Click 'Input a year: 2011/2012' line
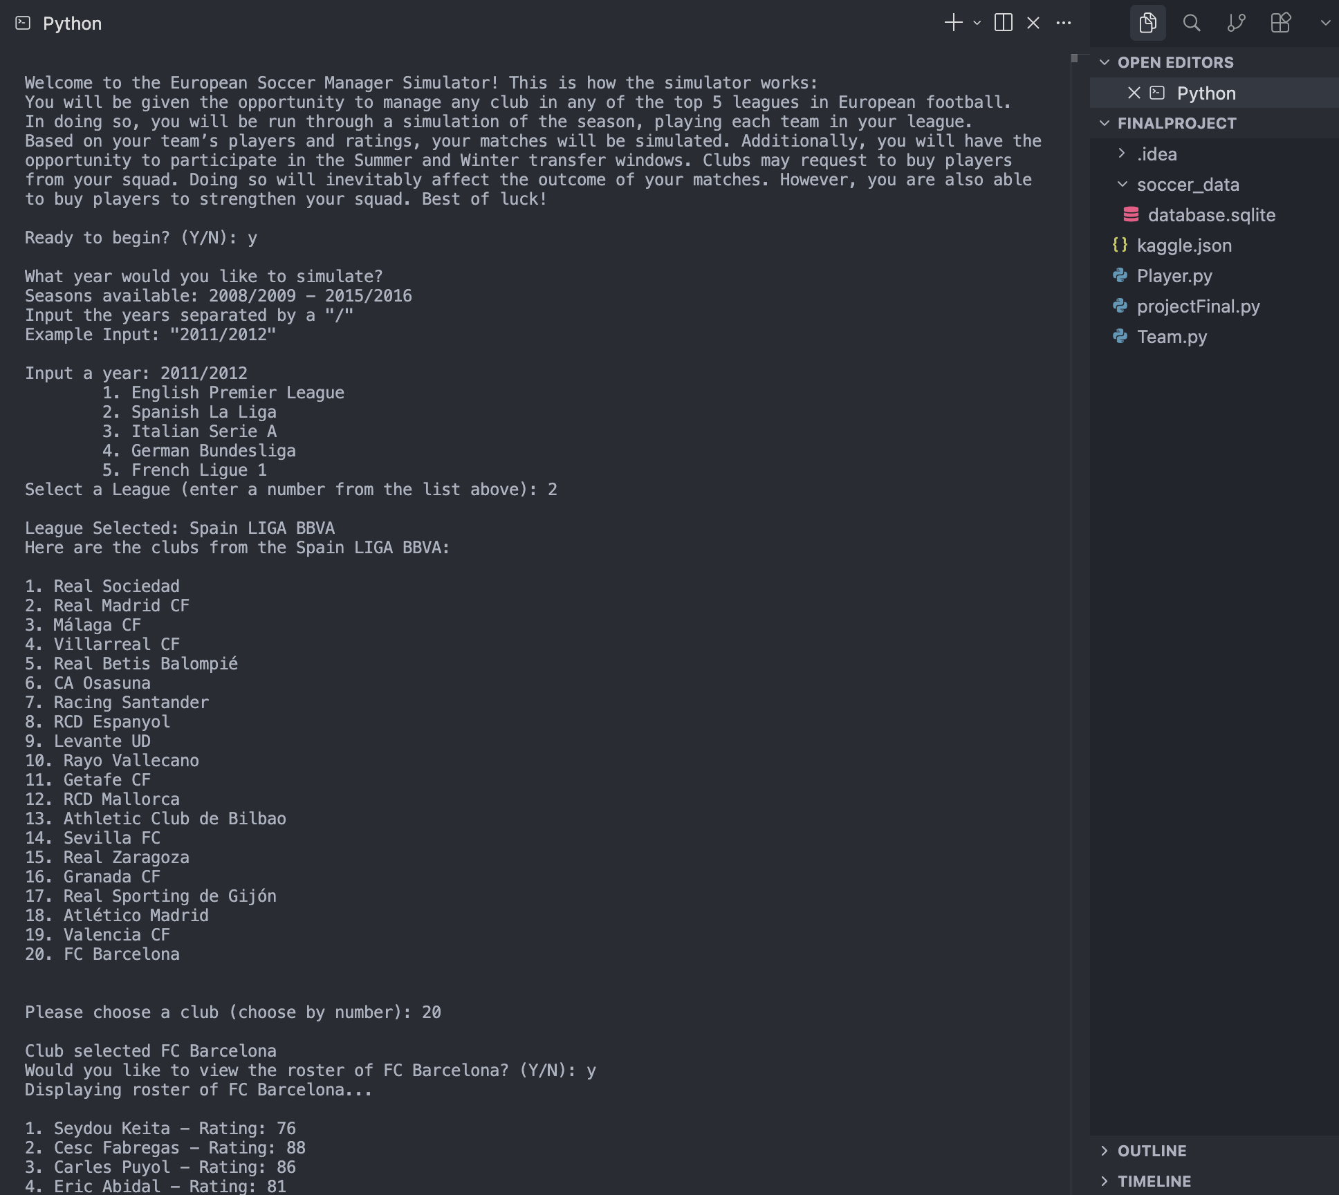The height and width of the screenshot is (1195, 1339). 136,373
